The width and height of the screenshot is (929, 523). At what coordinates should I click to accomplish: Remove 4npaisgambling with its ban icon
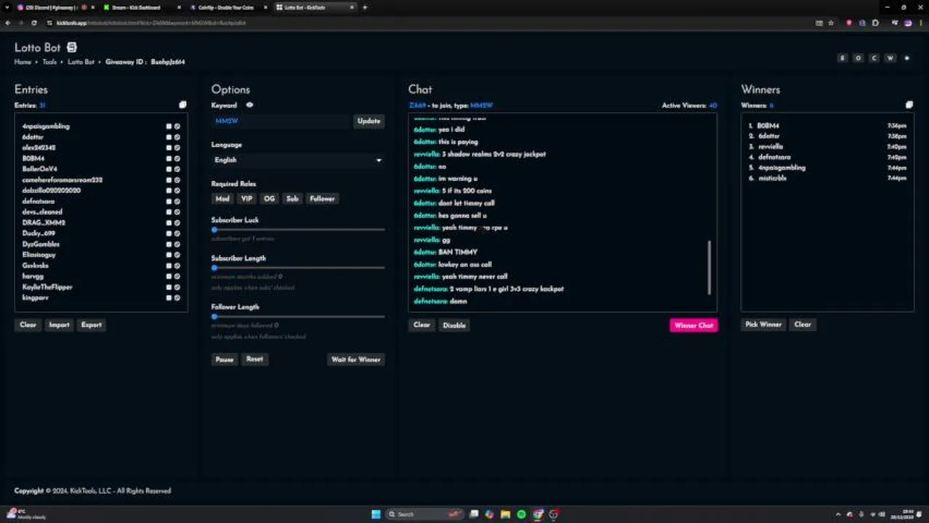177,126
